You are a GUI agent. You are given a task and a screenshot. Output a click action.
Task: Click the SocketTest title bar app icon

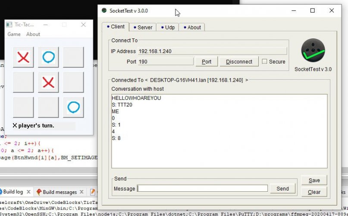104,10
